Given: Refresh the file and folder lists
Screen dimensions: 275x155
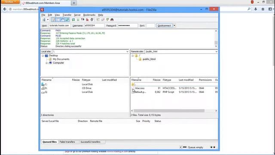Looking at the screenshot, I should click(x=73, y=20).
